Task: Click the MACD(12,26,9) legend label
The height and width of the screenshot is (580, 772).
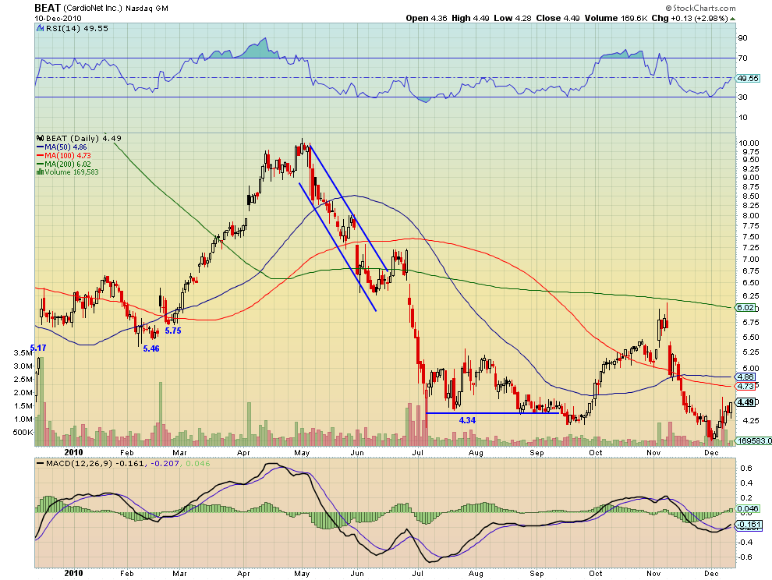Action: pos(79,463)
